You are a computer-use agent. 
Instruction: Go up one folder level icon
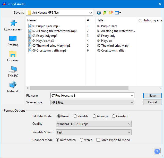click(x=105, y=13)
